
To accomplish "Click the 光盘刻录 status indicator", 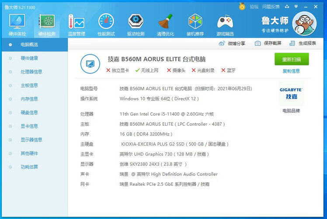I will pos(203,71).
